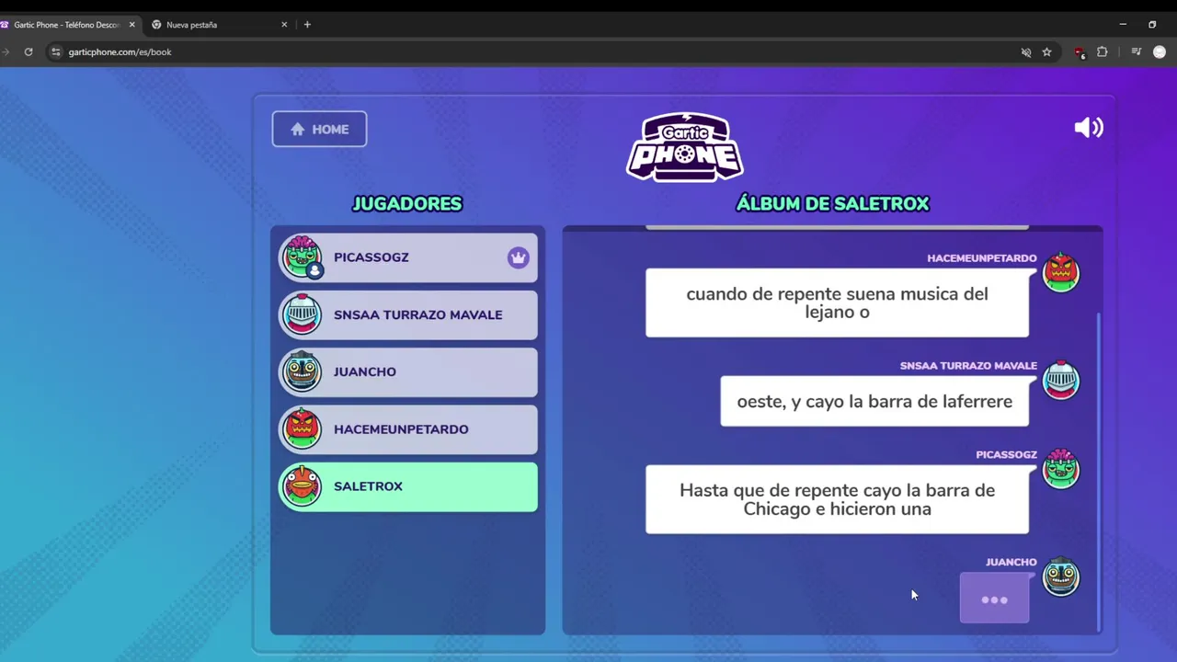Image resolution: width=1177 pixels, height=662 pixels.
Task: Select HACEMEUNPETARDO avatar in players list
Action: (302, 429)
